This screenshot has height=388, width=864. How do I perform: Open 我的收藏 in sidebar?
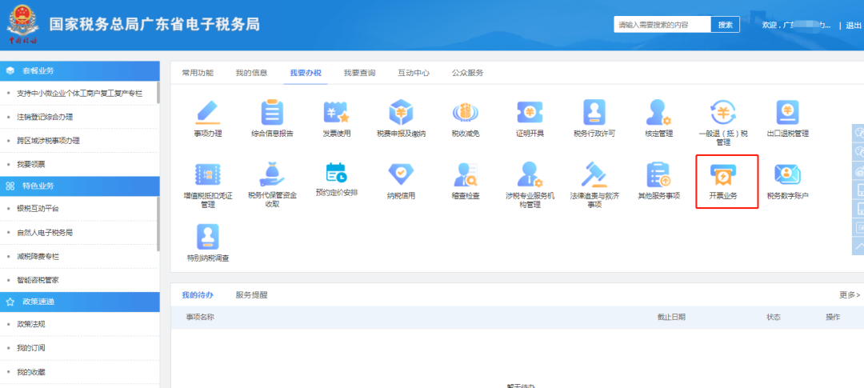pos(31,372)
